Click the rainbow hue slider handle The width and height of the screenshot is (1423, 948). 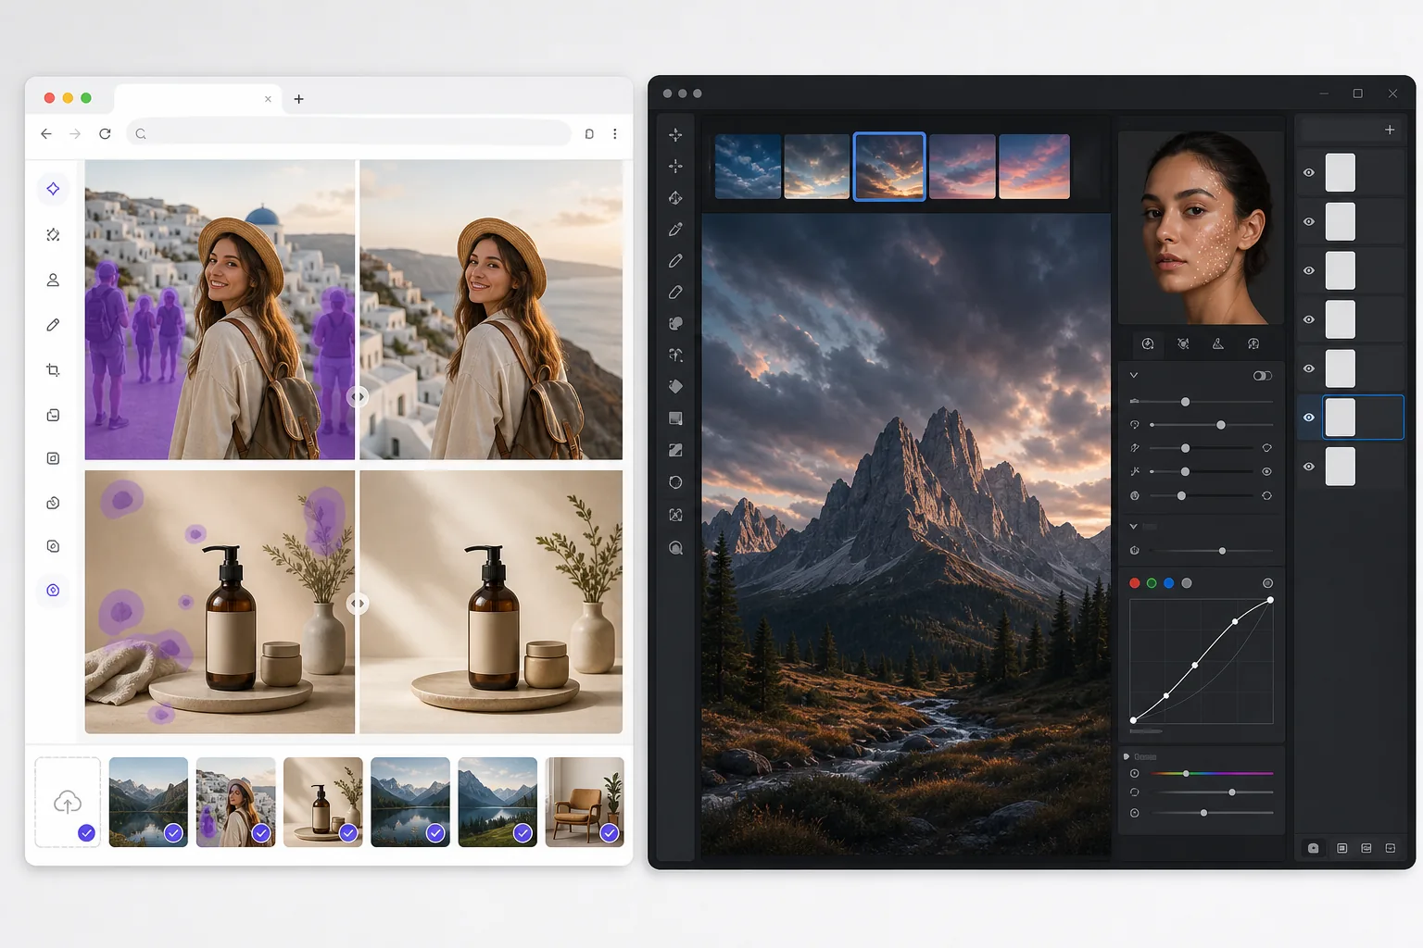click(1186, 773)
